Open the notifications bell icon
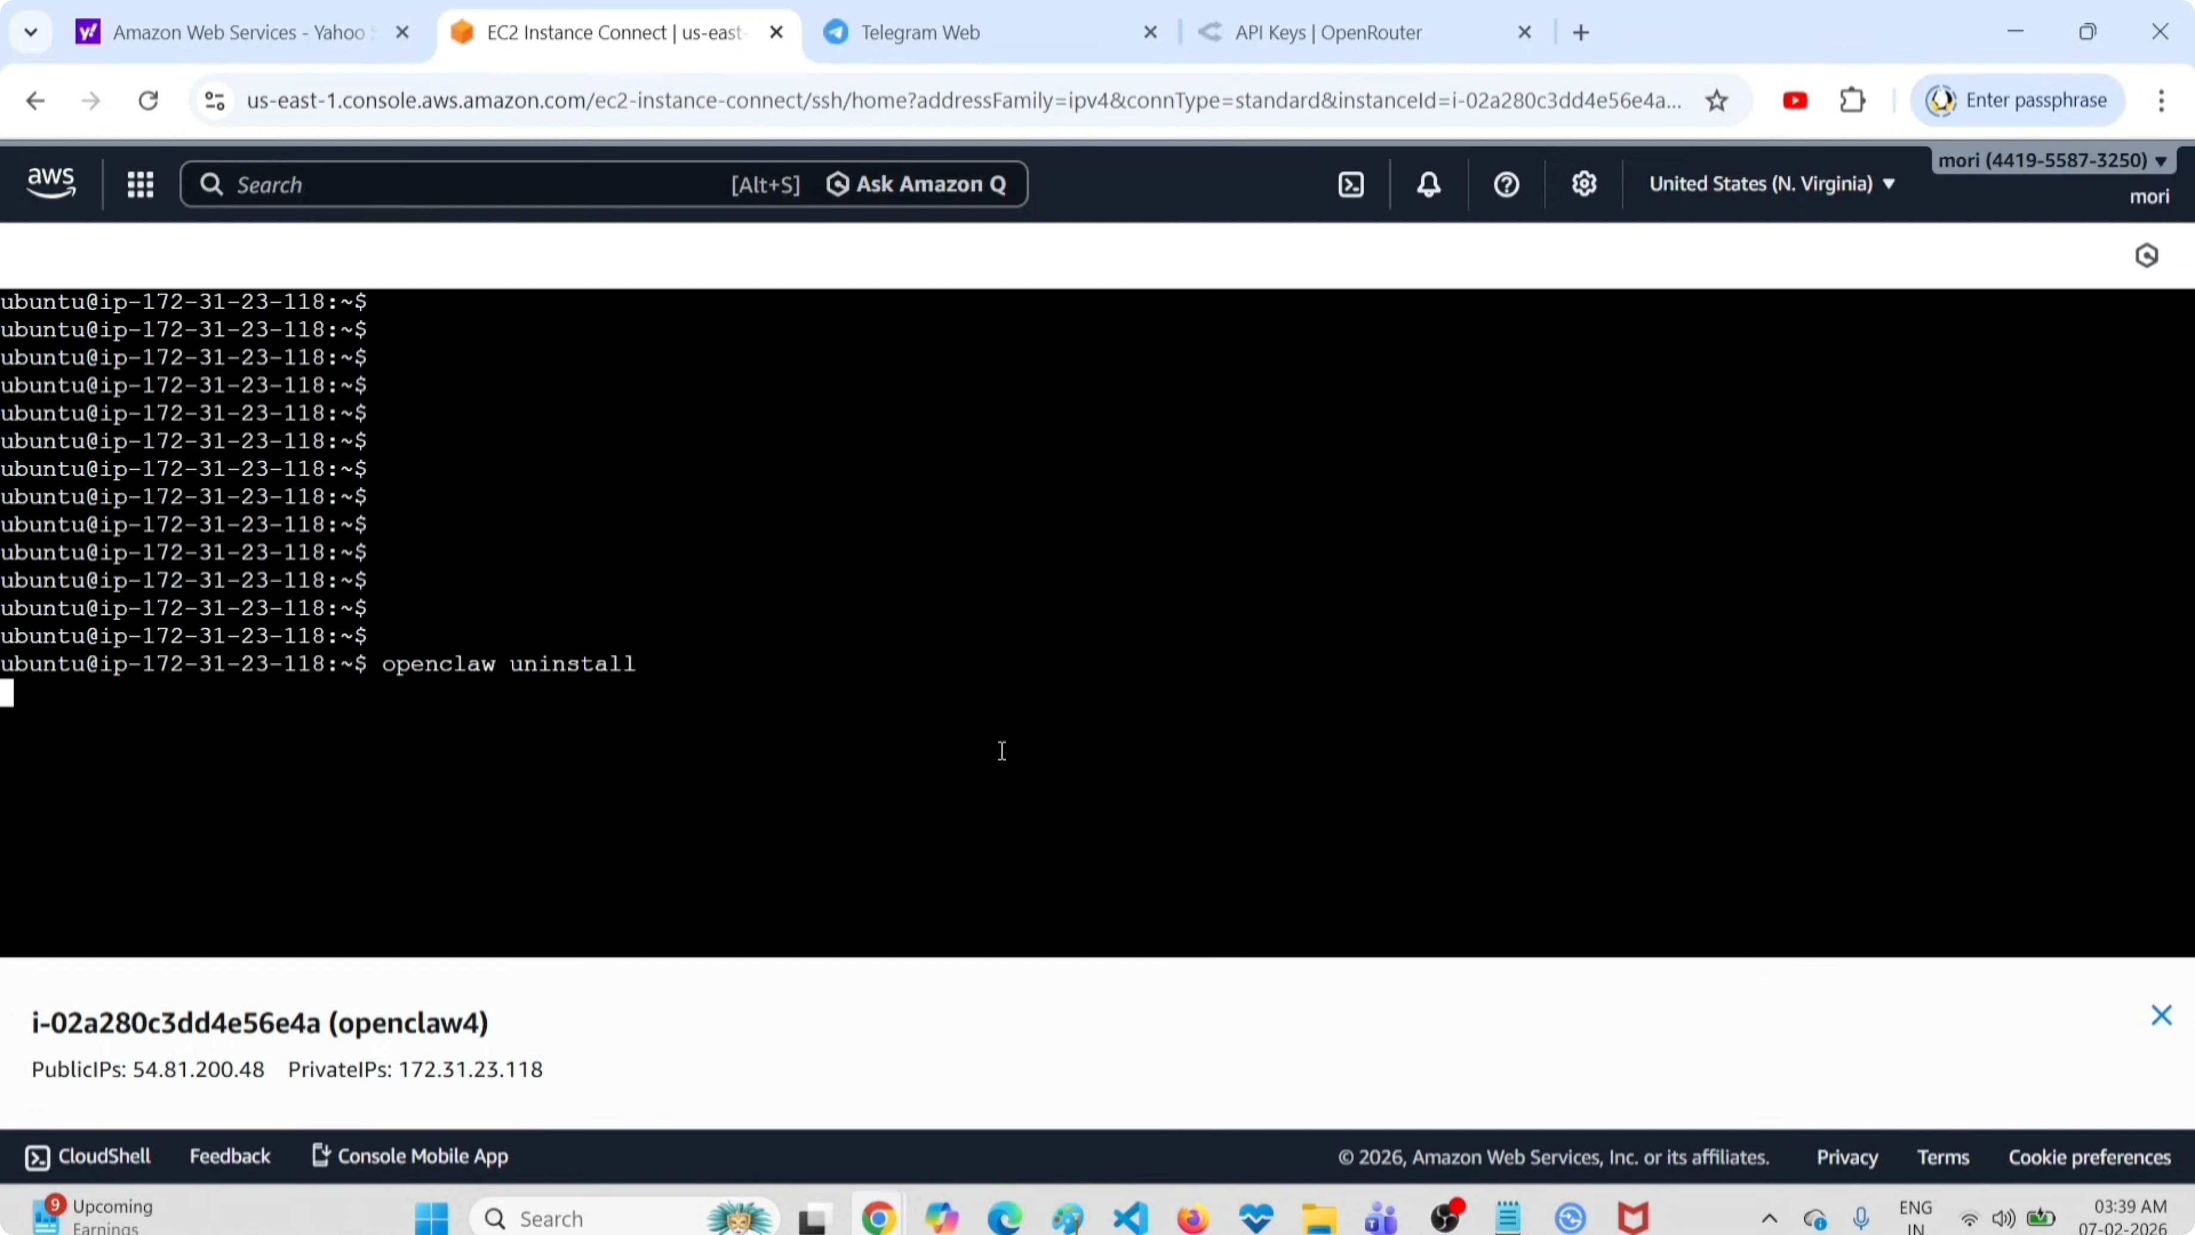Viewport: 2195px width, 1235px height. tap(1428, 184)
